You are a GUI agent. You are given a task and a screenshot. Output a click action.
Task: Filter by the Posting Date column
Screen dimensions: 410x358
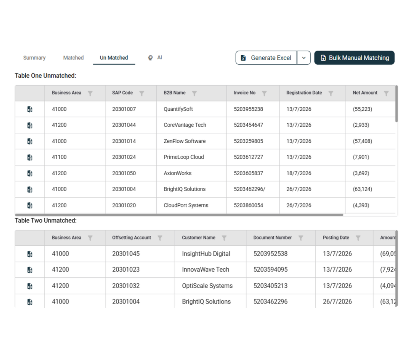point(358,238)
